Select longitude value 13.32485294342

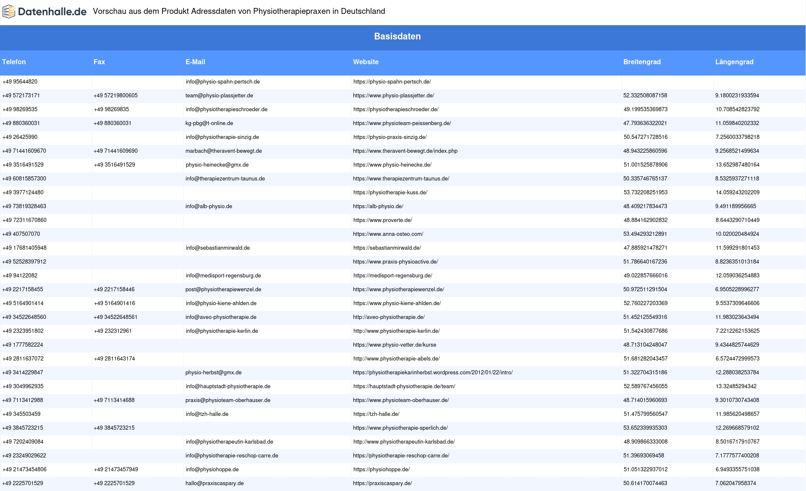736,387
